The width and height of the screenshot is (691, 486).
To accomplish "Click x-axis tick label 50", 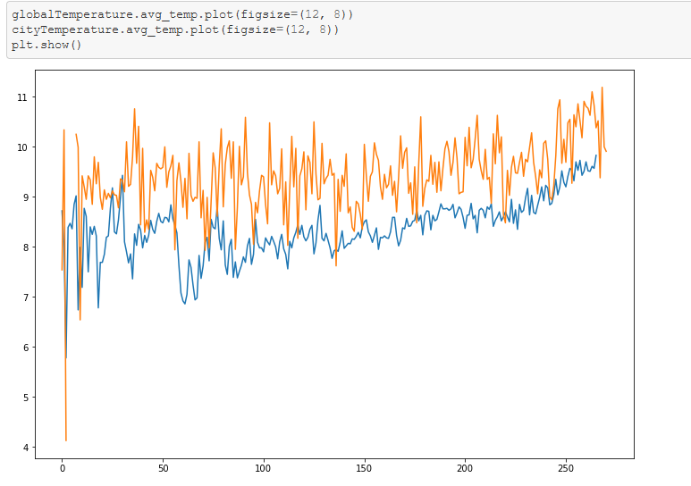I will [163, 468].
